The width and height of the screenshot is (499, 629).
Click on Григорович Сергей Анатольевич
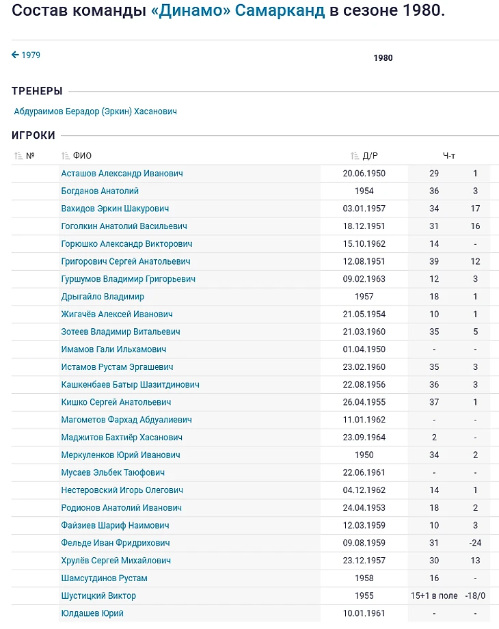point(126,261)
